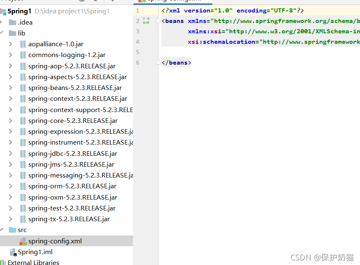Select the .idea folder label
This screenshot has width=360, height=265.
[x=25, y=22]
